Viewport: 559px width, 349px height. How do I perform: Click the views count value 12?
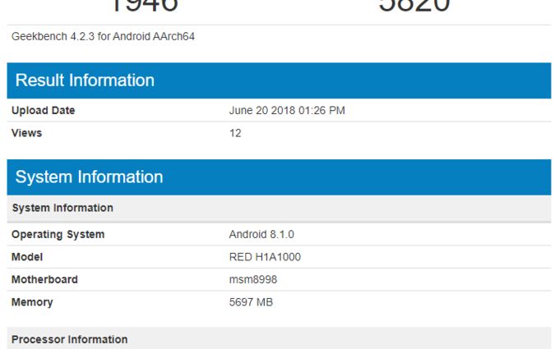235,133
